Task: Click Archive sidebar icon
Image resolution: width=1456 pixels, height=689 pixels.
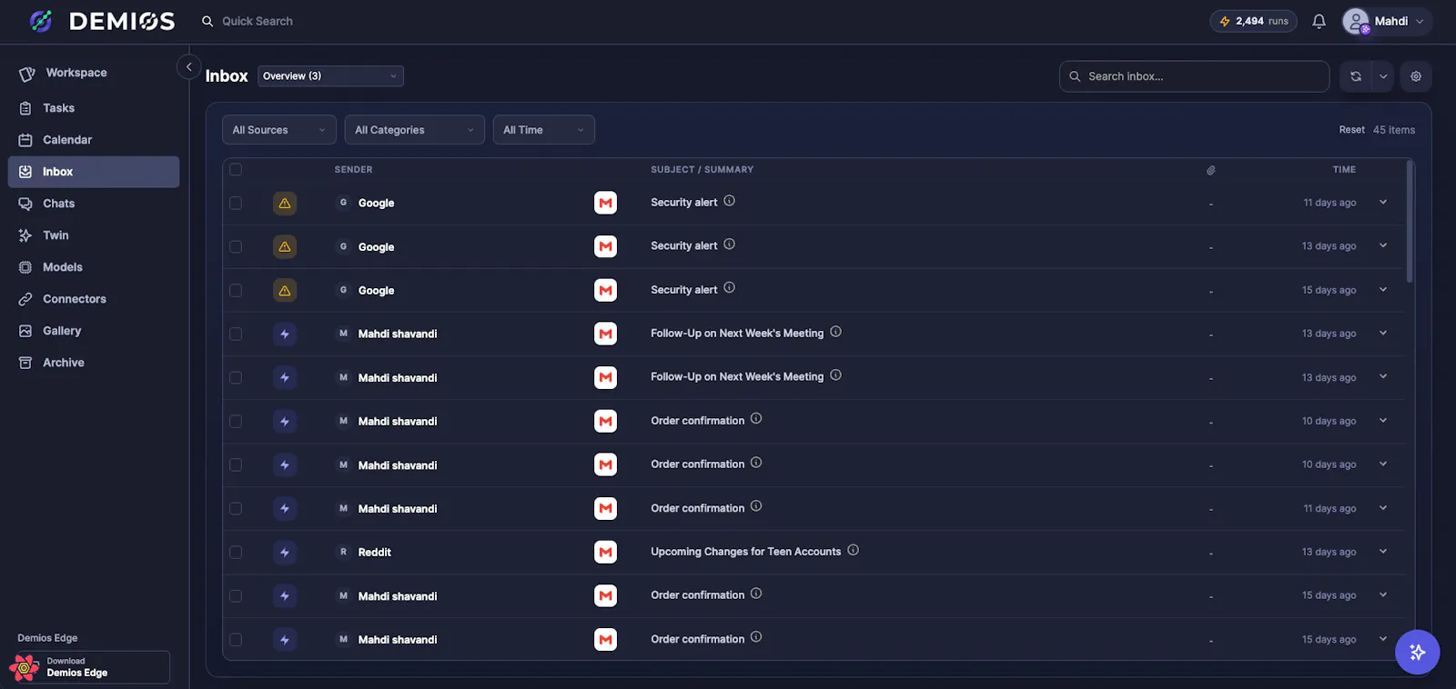Action: [x=25, y=363]
